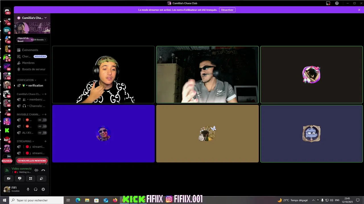Open Outlook from taskbar

tap(106, 200)
